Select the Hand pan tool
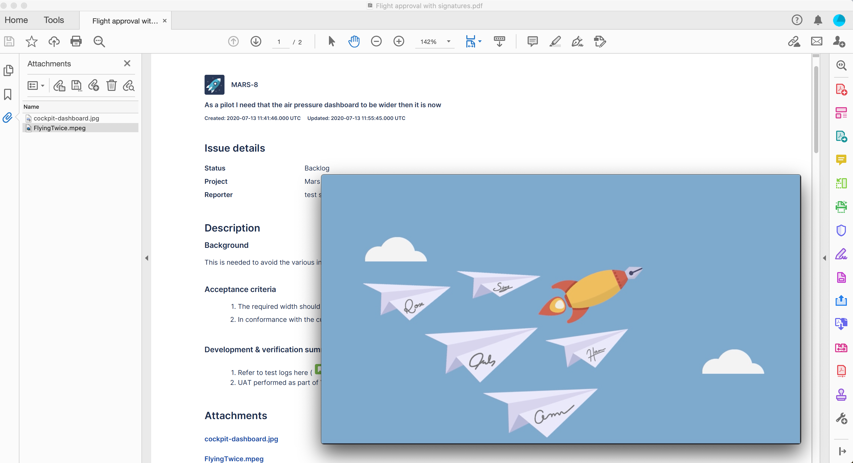This screenshot has height=463, width=853. point(354,41)
